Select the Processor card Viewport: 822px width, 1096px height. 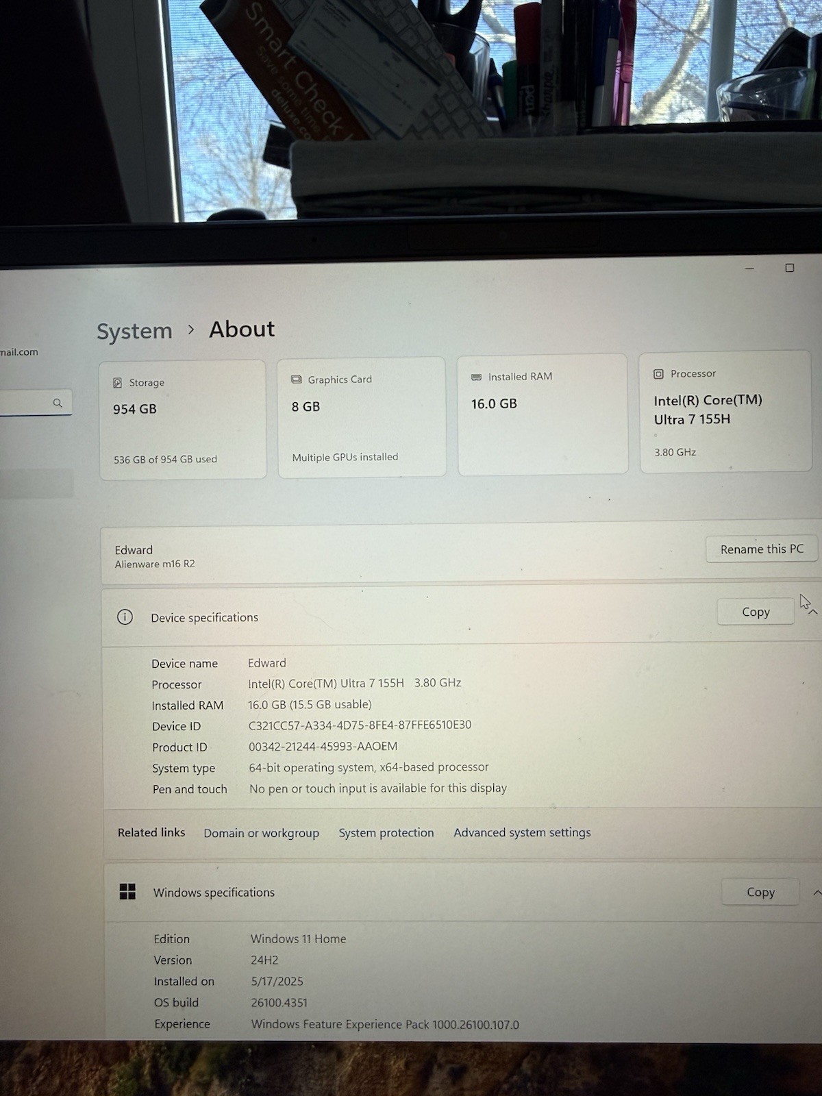click(x=725, y=412)
